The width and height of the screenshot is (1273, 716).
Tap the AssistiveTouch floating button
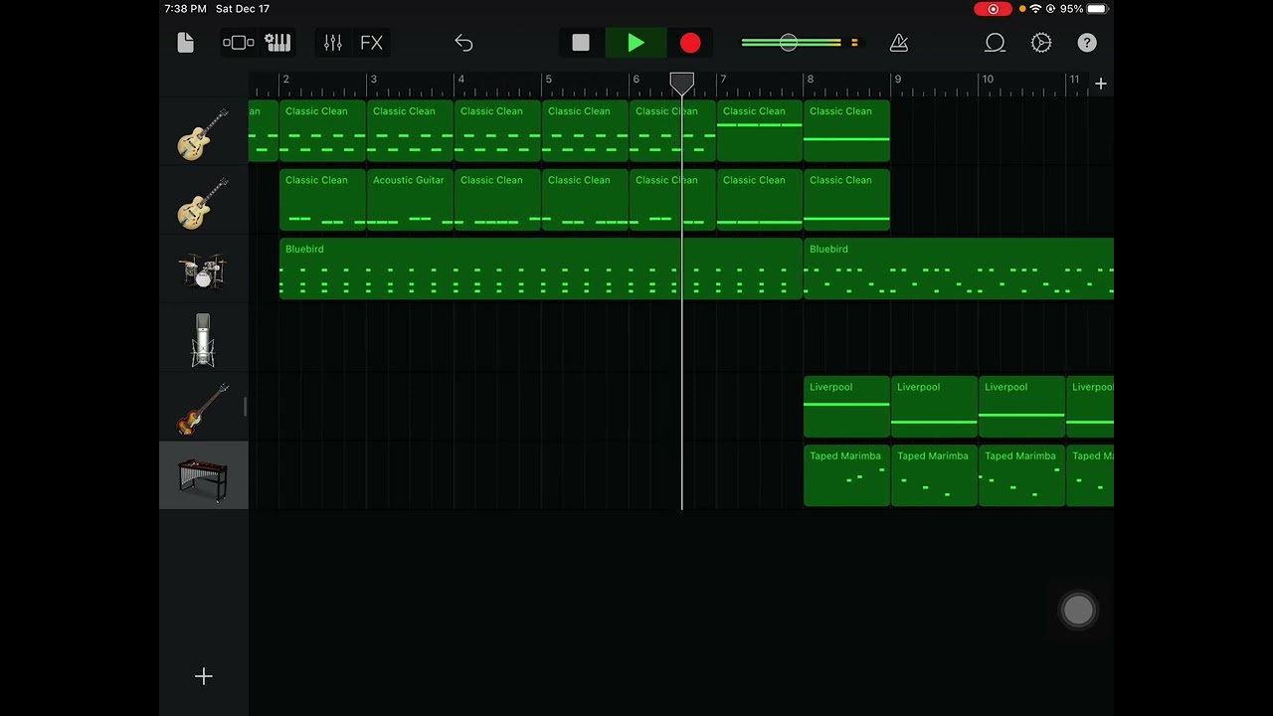point(1078,610)
